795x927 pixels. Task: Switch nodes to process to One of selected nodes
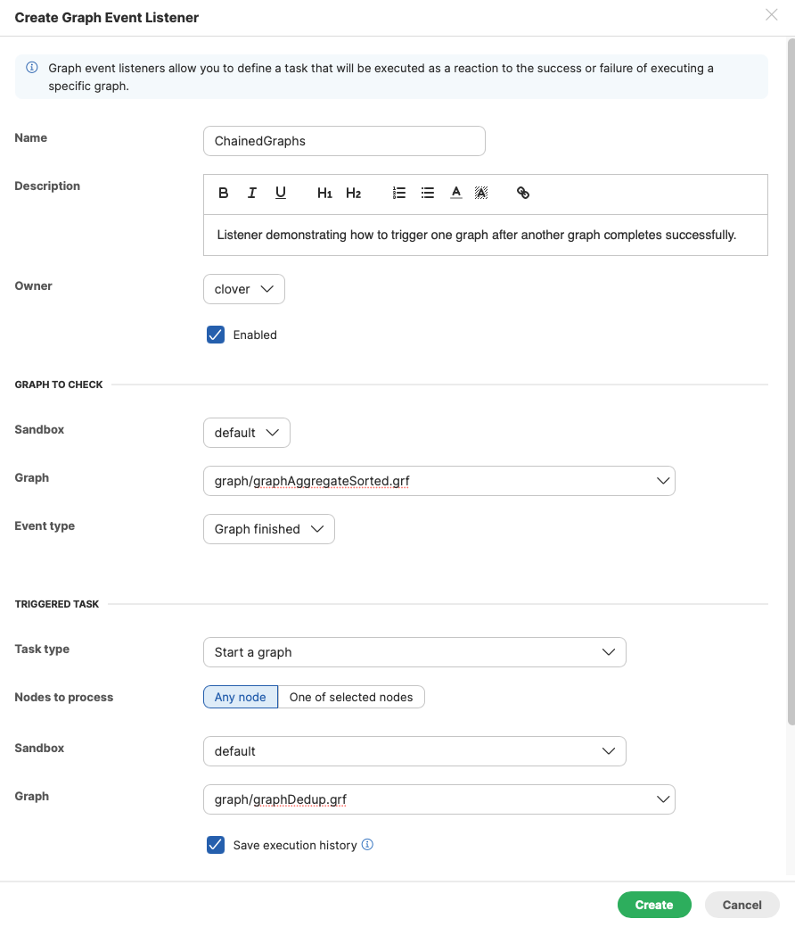pos(351,697)
